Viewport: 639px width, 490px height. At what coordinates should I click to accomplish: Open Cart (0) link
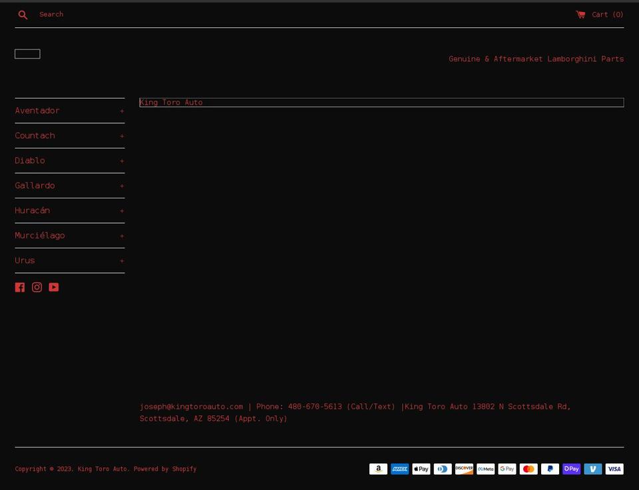[607, 15]
